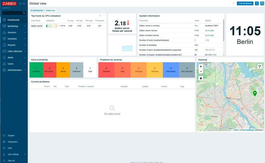Open the OpenStreetMap contributors link

pos(247,130)
